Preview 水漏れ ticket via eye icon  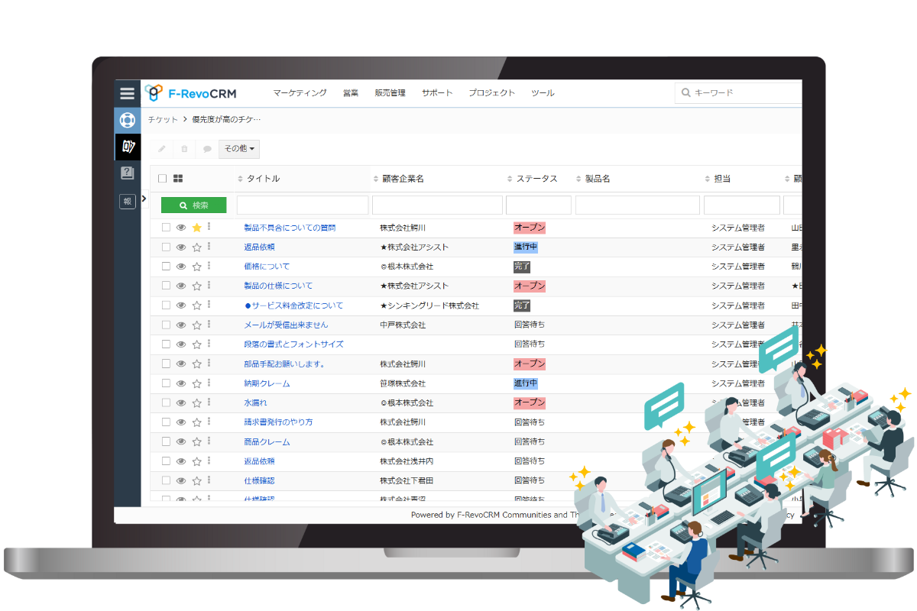(181, 402)
